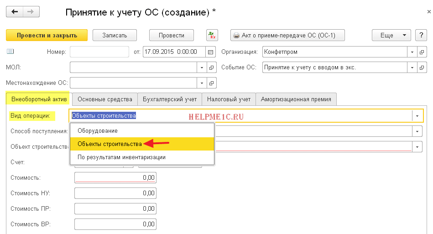Screen dimensions: 433x234
Task: Select По результатам инвентаризации option
Action: pos(142,157)
